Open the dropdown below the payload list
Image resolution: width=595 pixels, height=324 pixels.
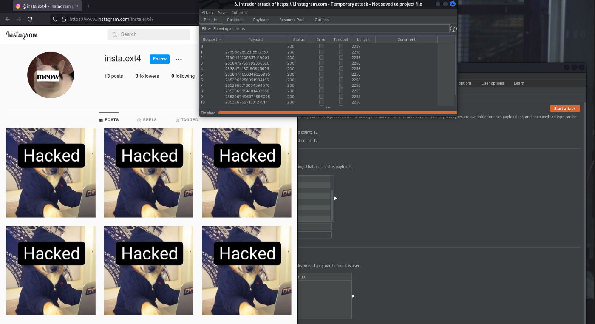pyautogui.click(x=314, y=235)
